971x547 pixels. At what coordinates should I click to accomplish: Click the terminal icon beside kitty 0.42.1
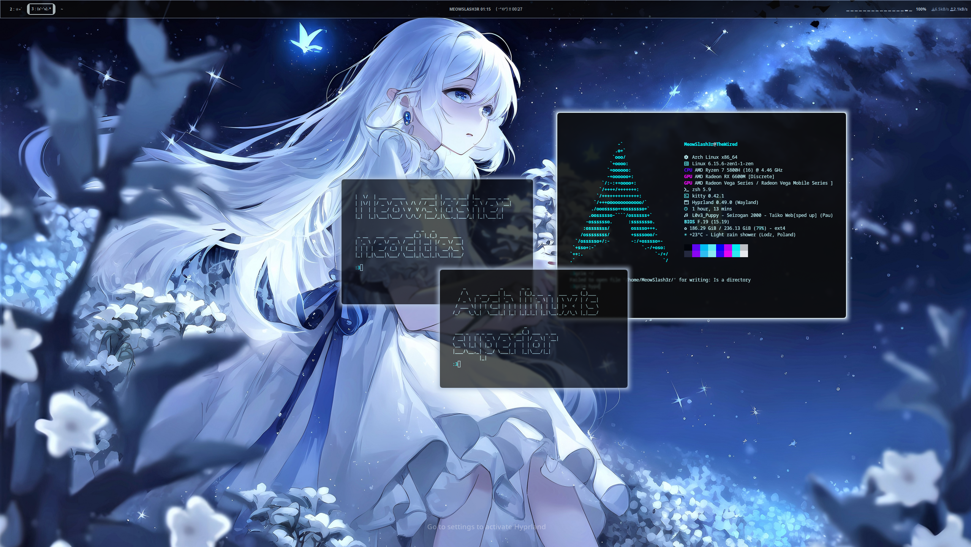(686, 196)
